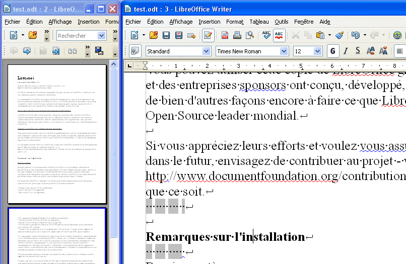Open Fichier menu in test.odt : 2 window
This screenshot has height=264, width=406.
coord(13,22)
